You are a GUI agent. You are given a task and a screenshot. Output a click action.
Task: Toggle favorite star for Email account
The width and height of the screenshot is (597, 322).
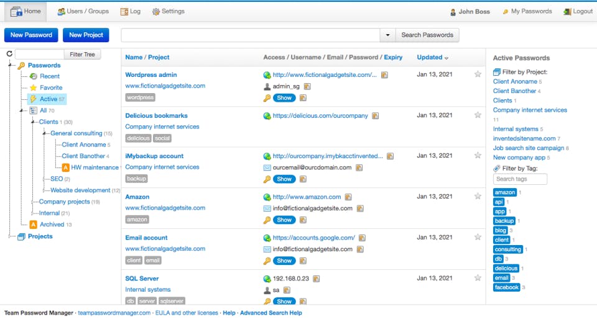pos(478,237)
